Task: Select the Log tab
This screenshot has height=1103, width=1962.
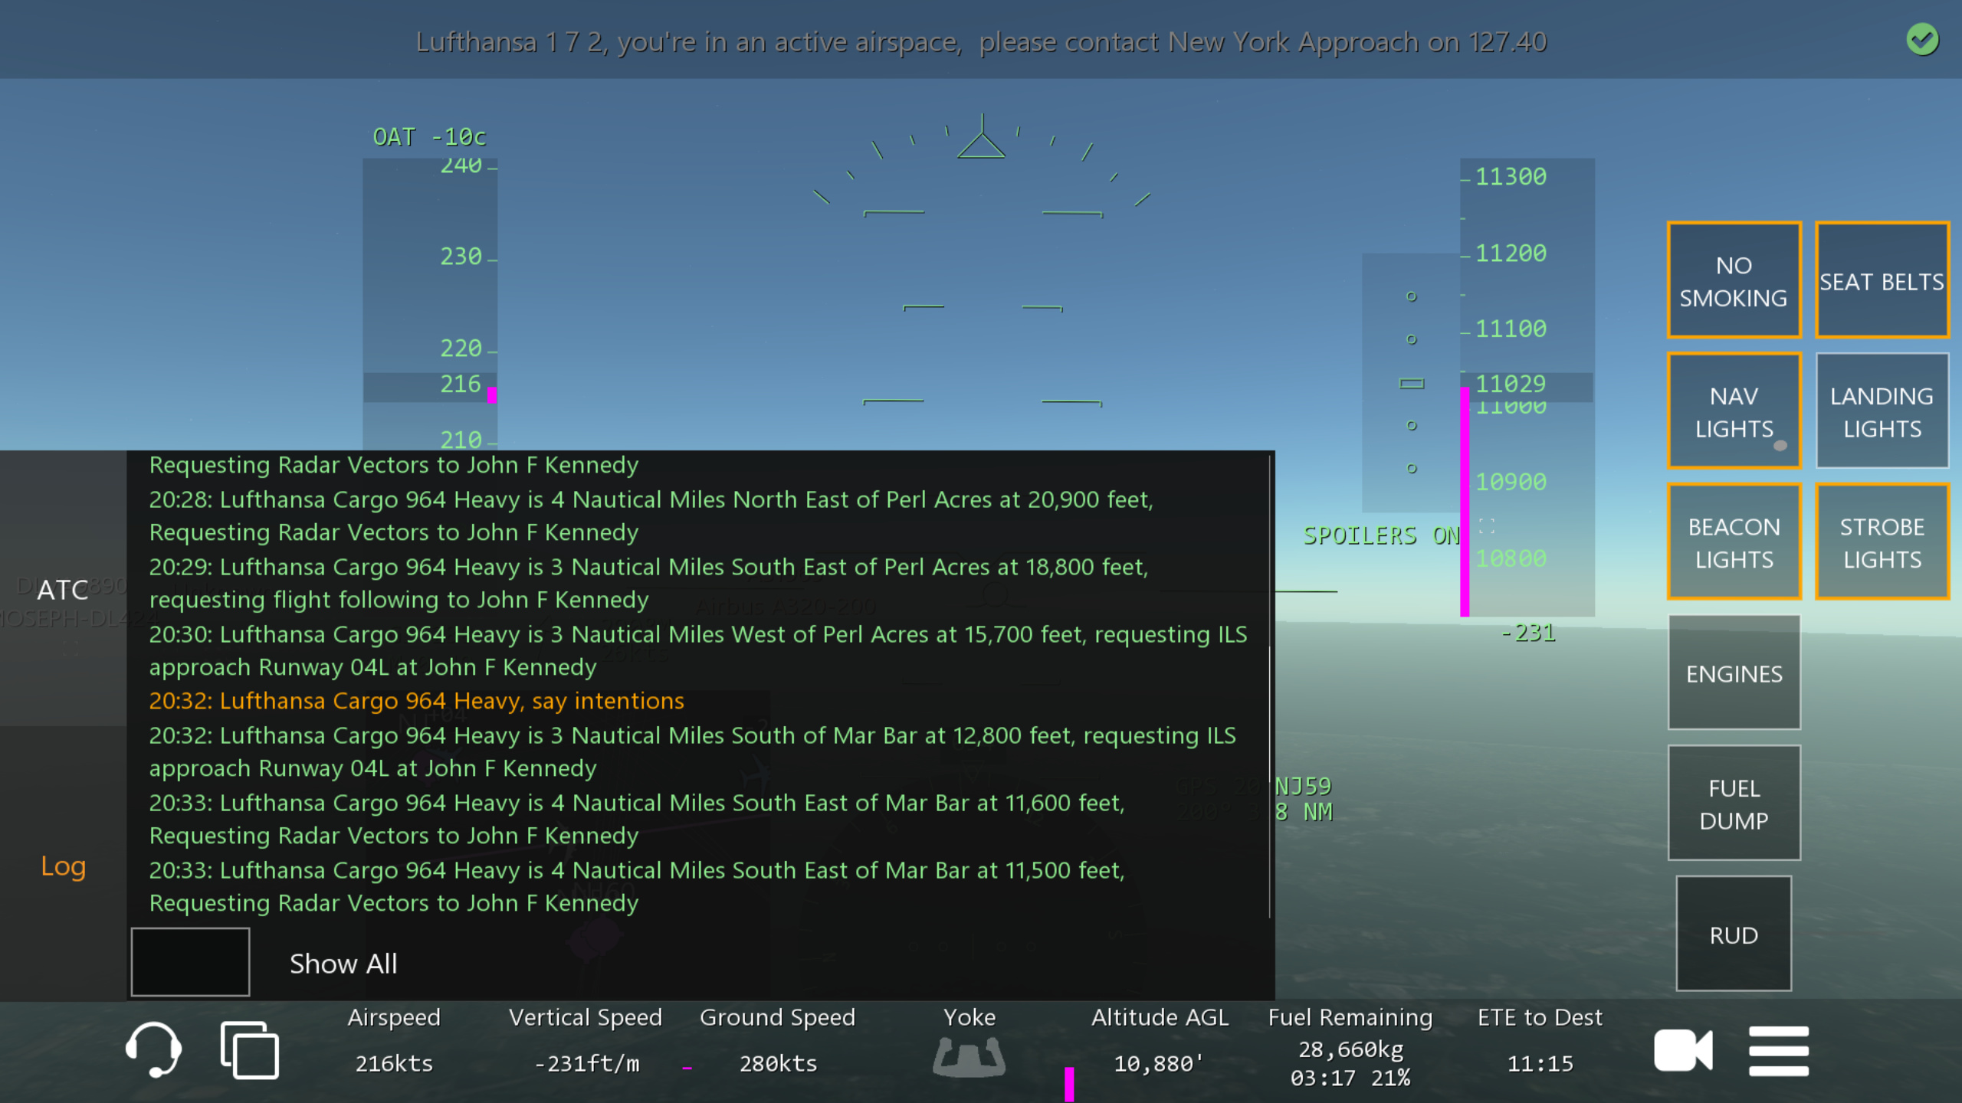Action: (63, 866)
